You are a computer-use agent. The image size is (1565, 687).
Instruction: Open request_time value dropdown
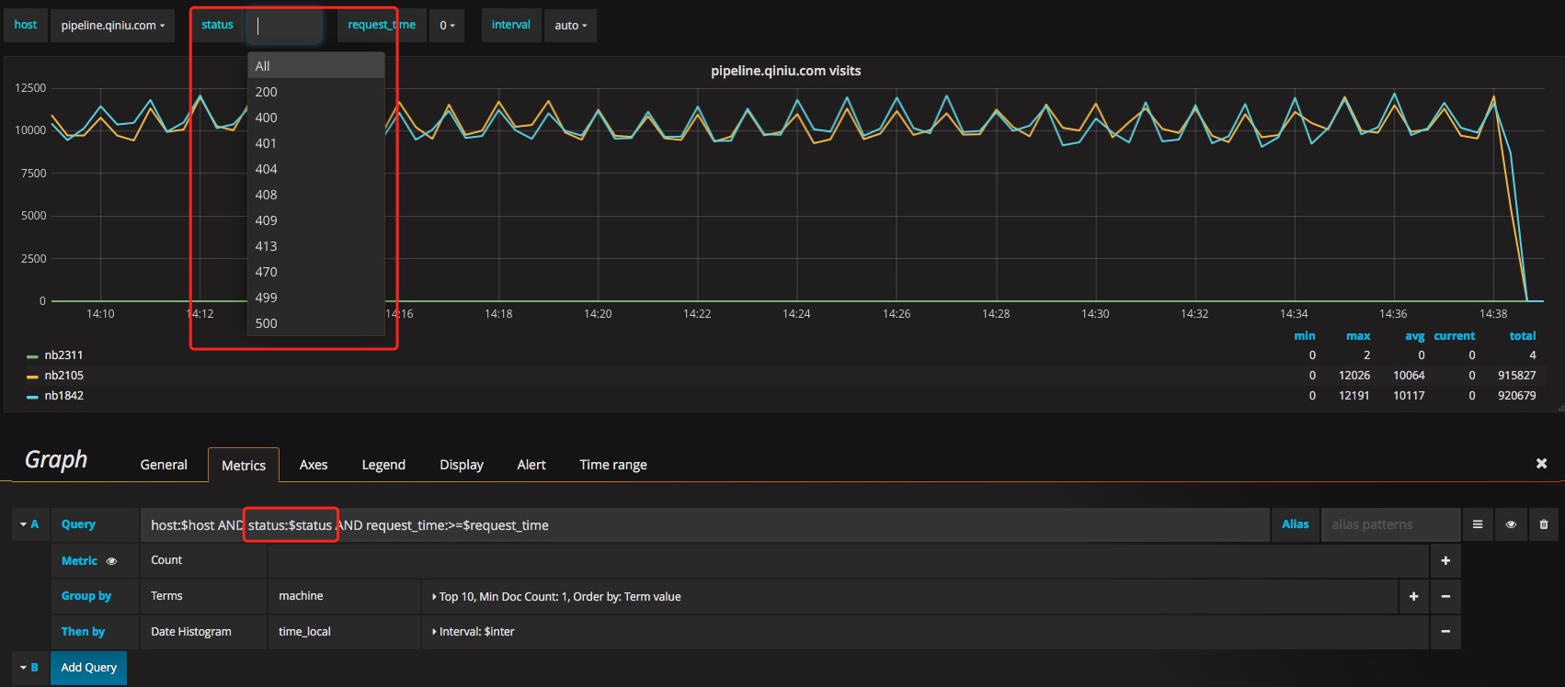pyautogui.click(x=447, y=26)
